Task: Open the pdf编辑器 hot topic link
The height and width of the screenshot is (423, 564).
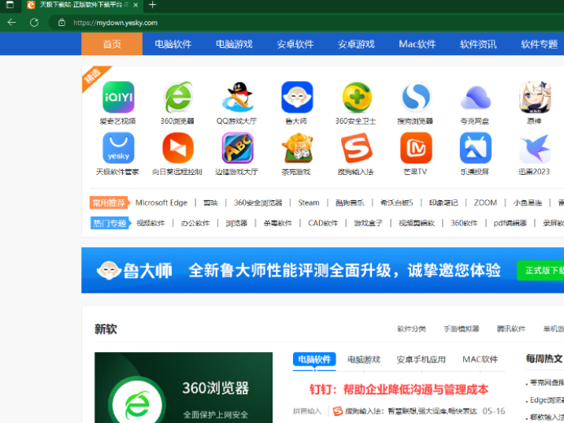Action: pyautogui.click(x=510, y=223)
